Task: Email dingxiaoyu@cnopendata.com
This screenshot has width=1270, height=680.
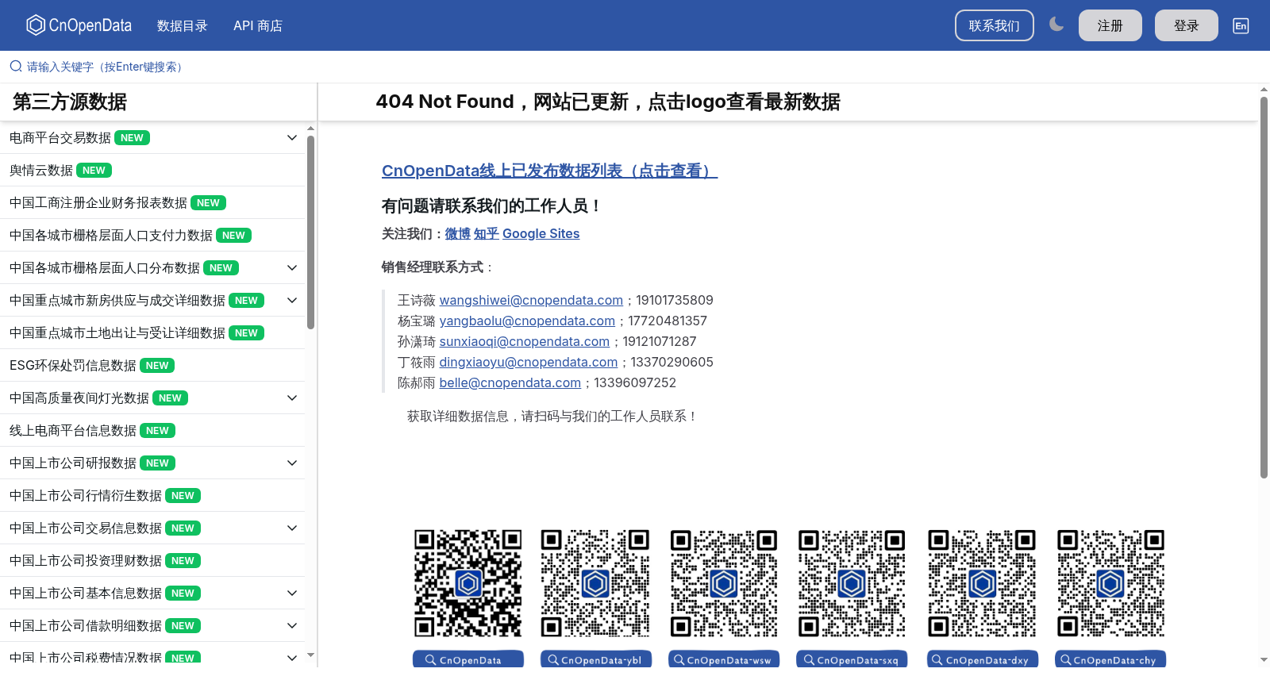Action: [529, 362]
